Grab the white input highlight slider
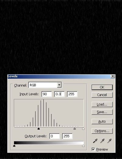 point(83,129)
